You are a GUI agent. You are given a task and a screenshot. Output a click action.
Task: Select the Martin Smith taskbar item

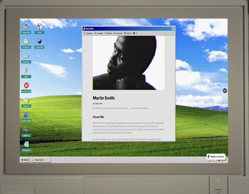[x=41, y=160]
